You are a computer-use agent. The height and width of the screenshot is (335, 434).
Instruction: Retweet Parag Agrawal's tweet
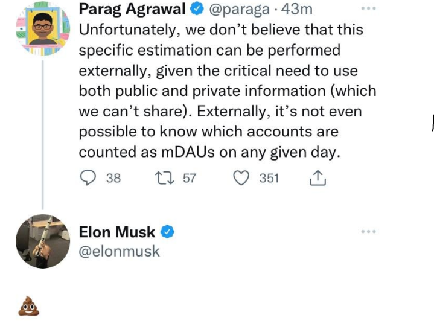165,178
